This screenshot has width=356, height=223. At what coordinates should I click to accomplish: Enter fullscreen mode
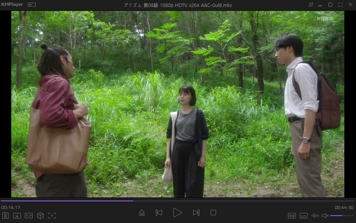pyautogui.click(x=340, y=5)
